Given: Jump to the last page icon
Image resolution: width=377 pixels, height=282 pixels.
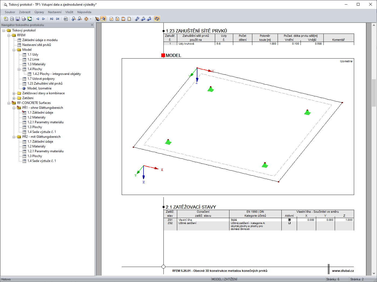Looking at the screenshot, I should tap(58, 19).
